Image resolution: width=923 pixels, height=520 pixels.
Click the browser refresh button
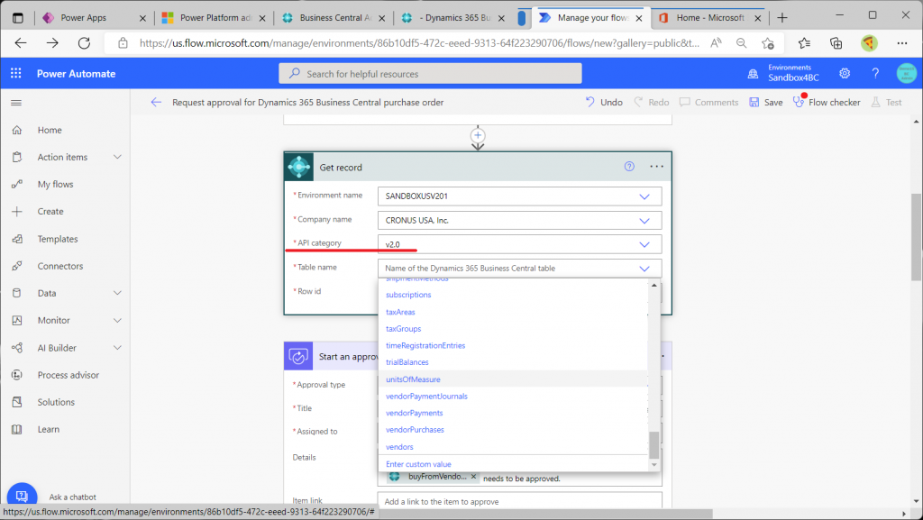84,43
